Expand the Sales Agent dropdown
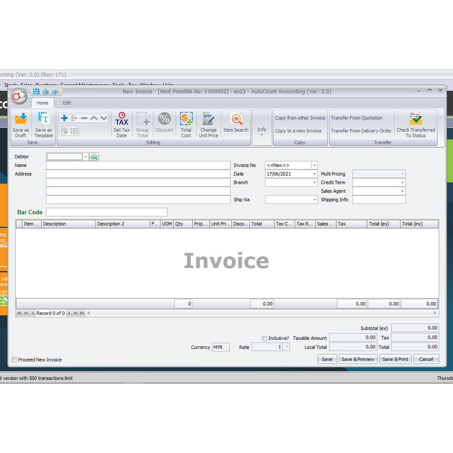Screen dimensions: 453x453 pos(402,191)
